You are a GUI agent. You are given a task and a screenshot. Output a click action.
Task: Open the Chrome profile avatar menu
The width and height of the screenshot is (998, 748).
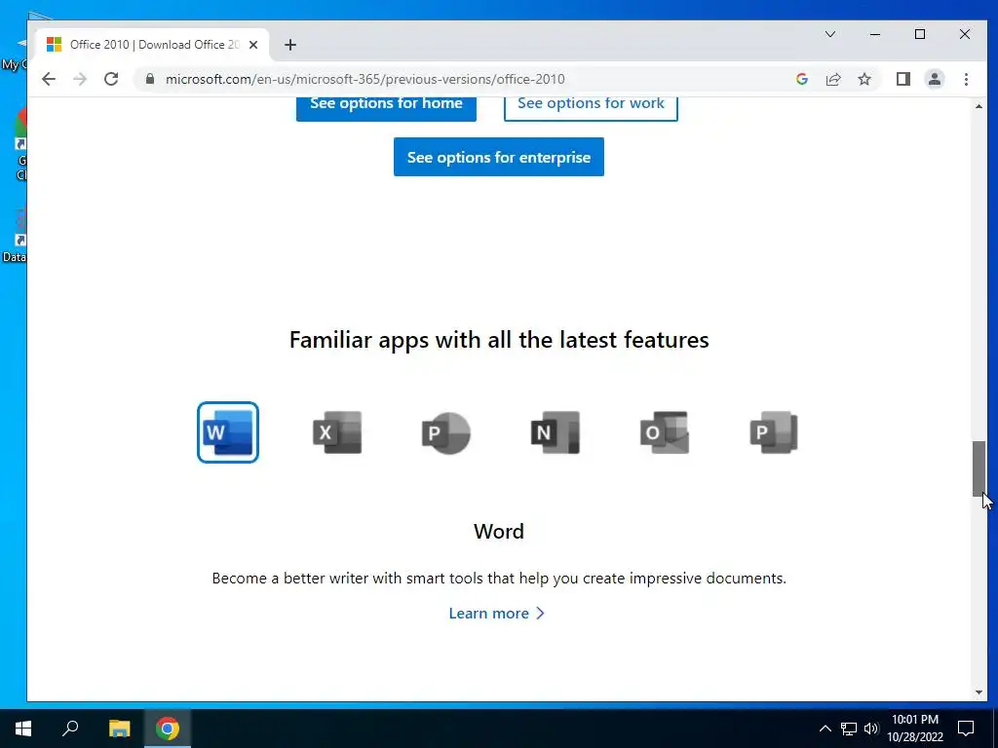935,79
